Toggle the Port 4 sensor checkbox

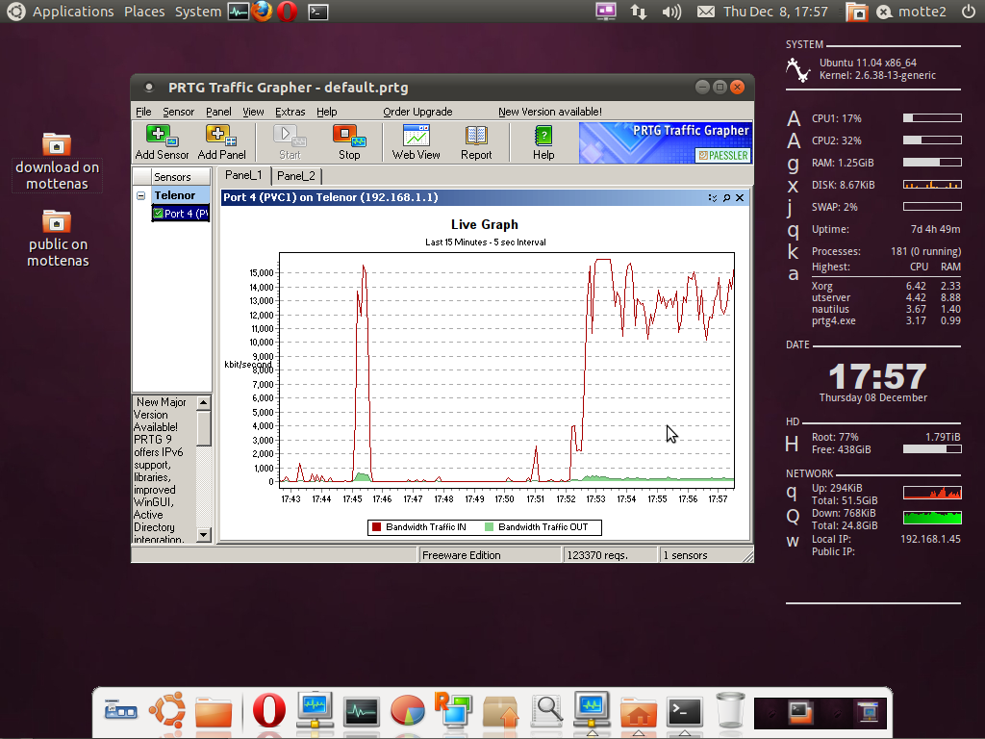point(159,214)
